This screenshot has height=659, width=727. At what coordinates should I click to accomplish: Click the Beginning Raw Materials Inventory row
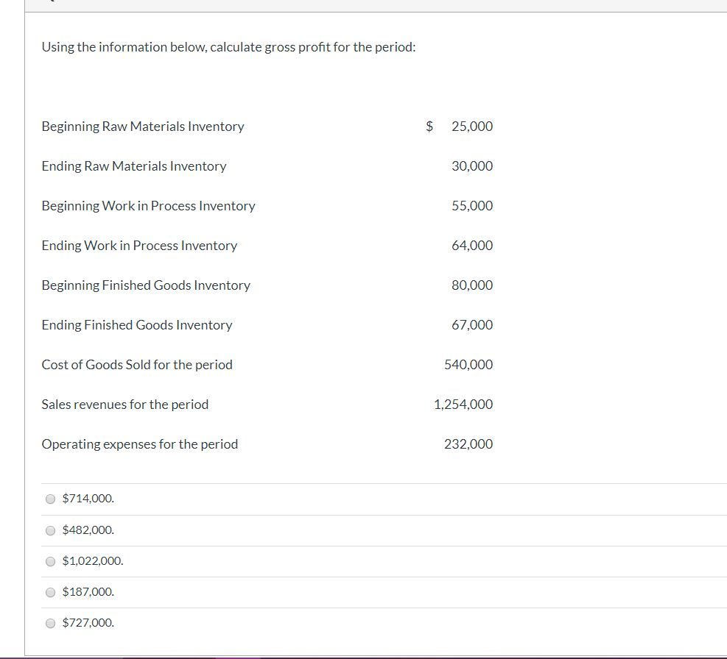click(x=142, y=126)
